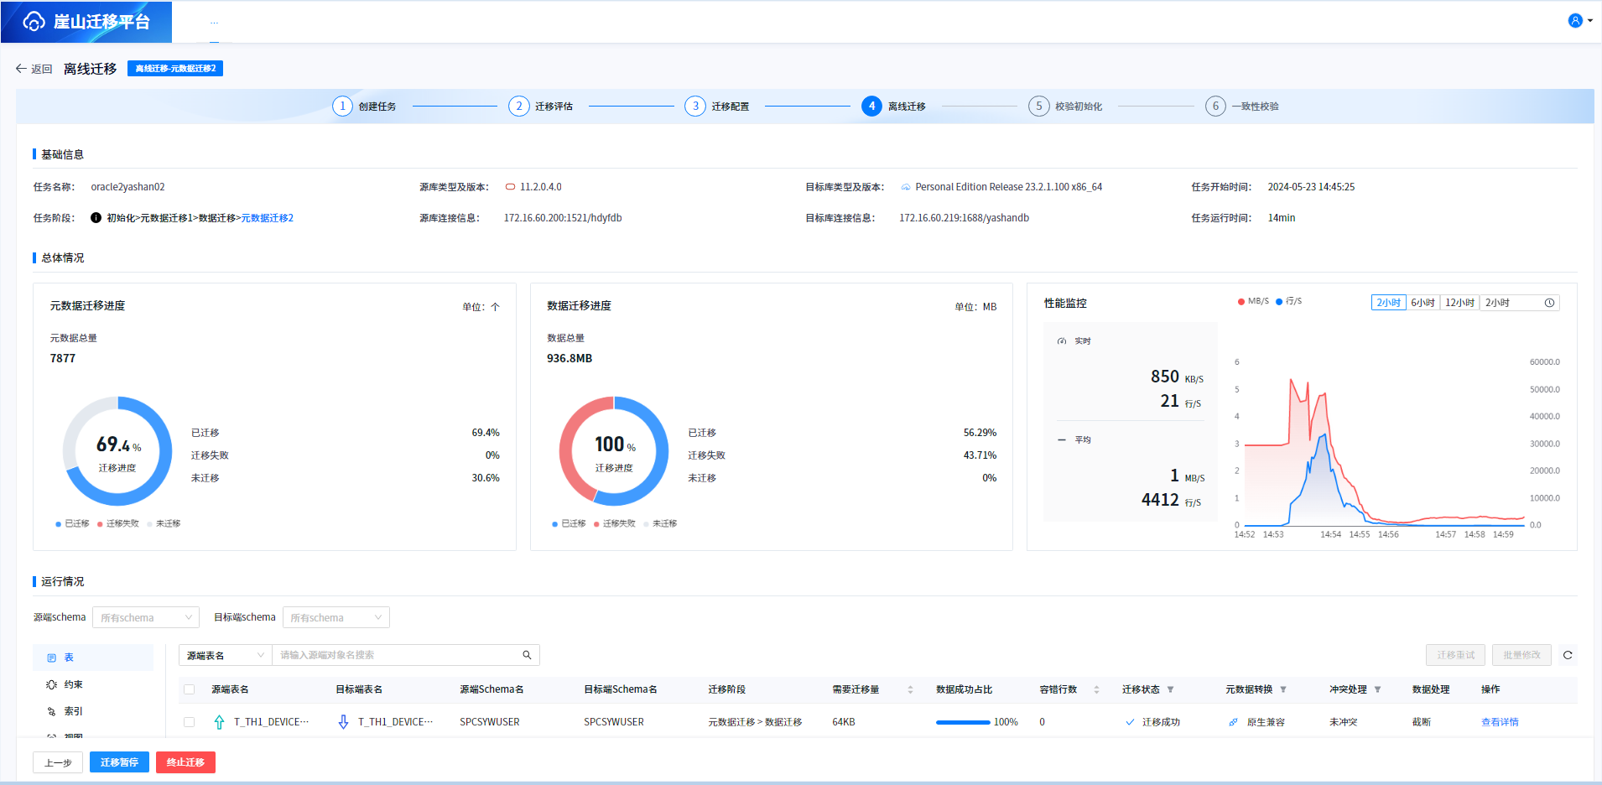This screenshot has width=1602, height=785.
Task: Click the 约束 constraint icon in sidebar
Action: pos(51,684)
